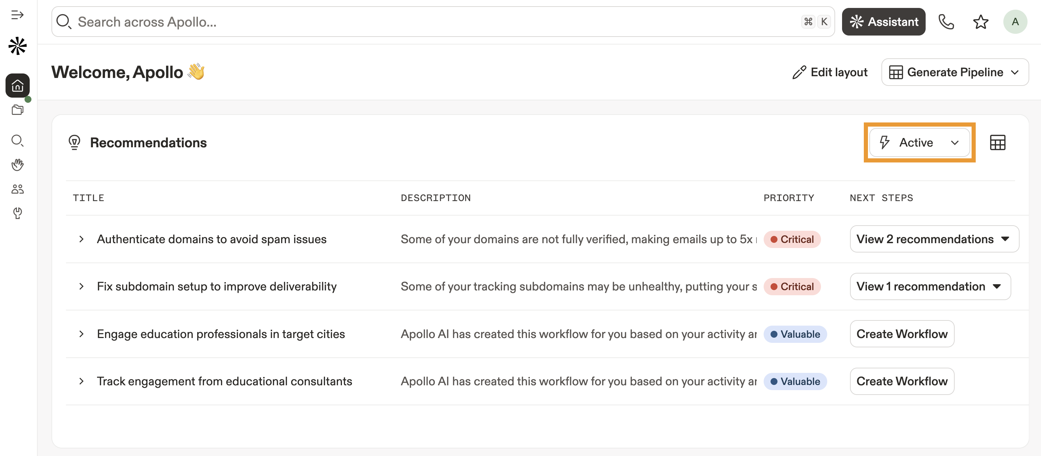
Task: Click the Apollo logo icon
Action: click(x=17, y=46)
